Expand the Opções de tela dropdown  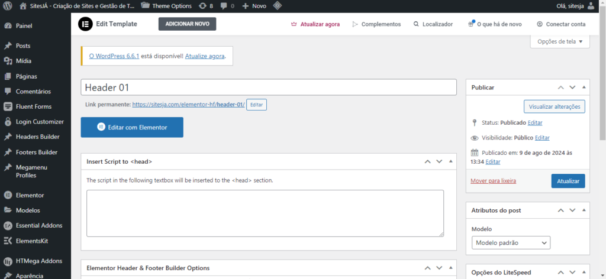pyautogui.click(x=560, y=42)
